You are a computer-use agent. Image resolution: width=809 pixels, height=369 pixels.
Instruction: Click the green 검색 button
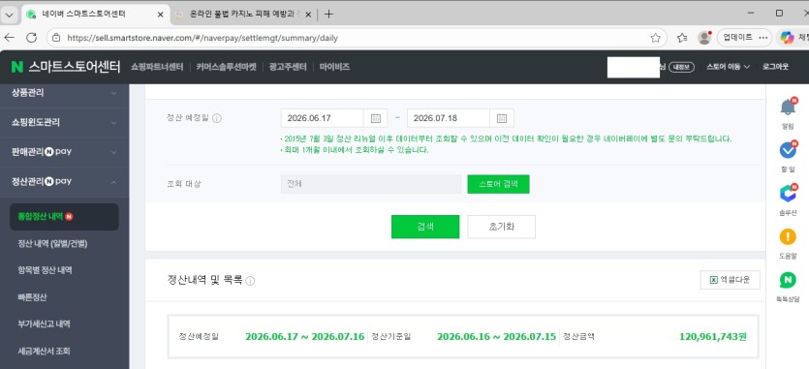click(x=425, y=227)
